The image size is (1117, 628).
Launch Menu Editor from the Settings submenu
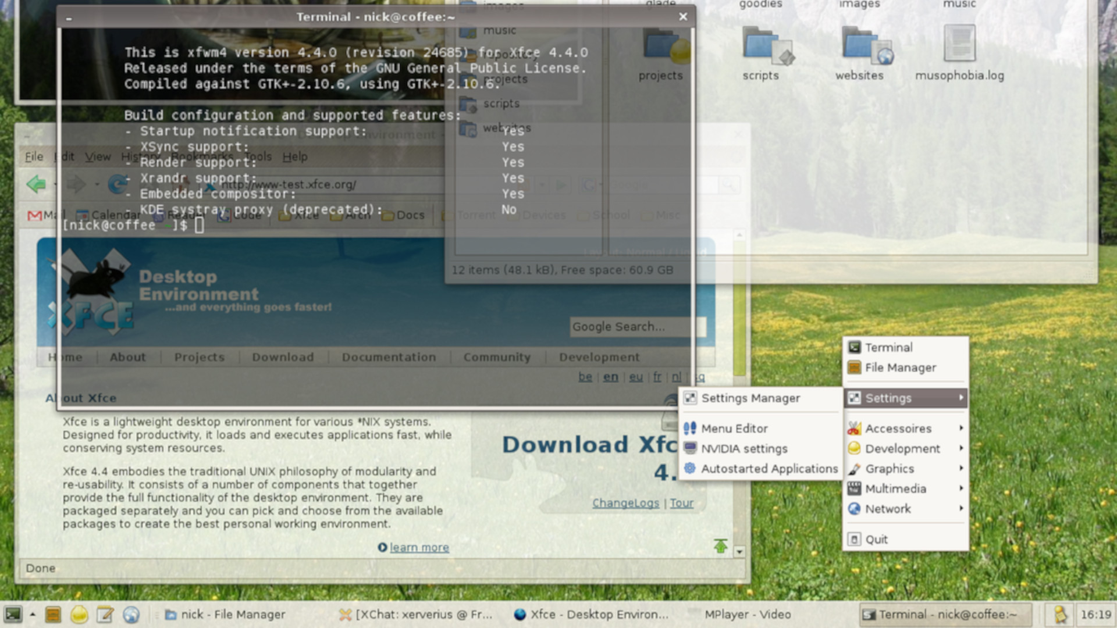[x=760, y=429]
